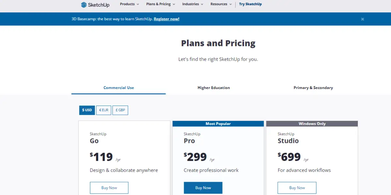Dismiss the 3D Basecamp banner
391x195 pixels.
pyautogui.click(x=362, y=19)
